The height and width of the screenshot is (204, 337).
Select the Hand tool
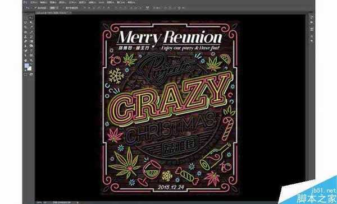click(26, 61)
